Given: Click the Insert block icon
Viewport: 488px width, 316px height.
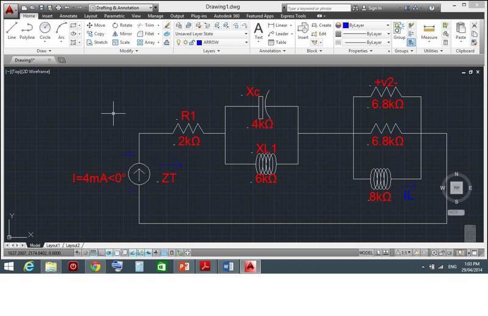Looking at the screenshot, I should [x=303, y=30].
